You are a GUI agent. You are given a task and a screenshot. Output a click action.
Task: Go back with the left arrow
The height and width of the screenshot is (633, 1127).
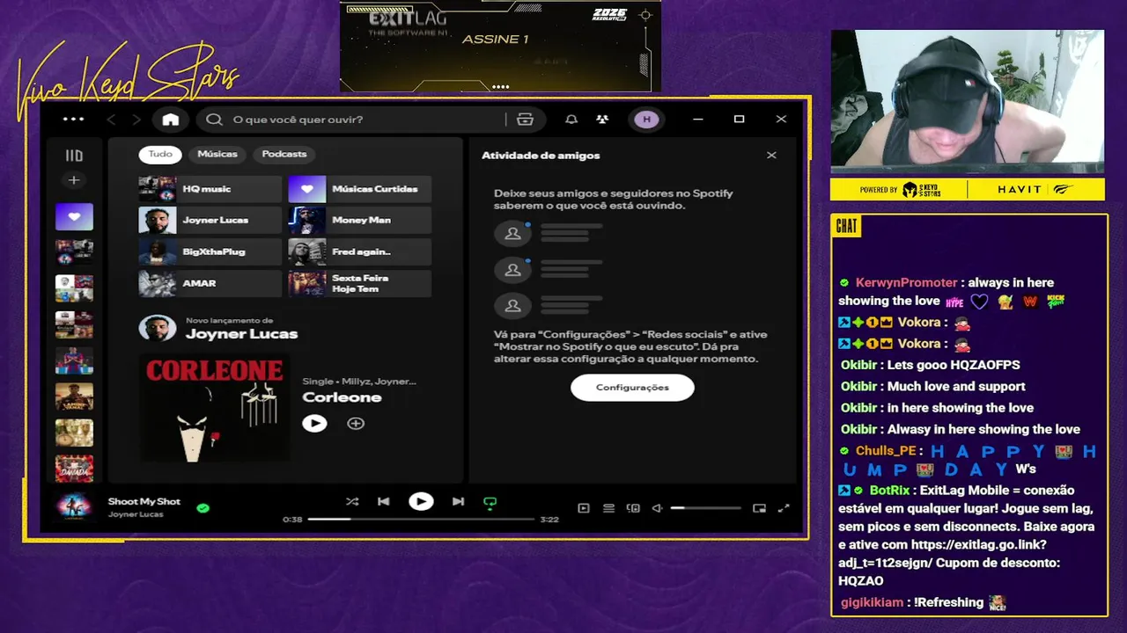pyautogui.click(x=111, y=120)
